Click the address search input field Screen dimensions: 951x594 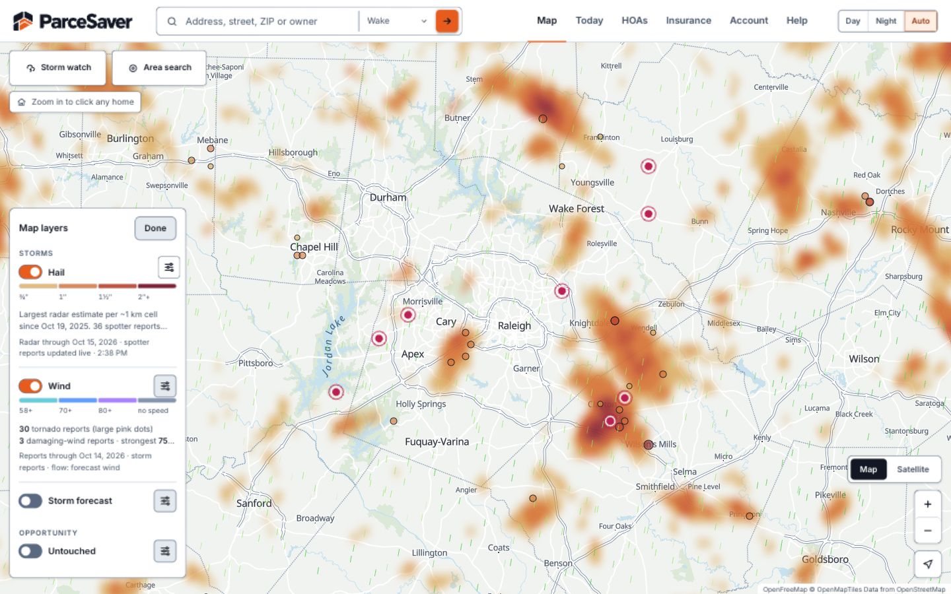pos(269,21)
